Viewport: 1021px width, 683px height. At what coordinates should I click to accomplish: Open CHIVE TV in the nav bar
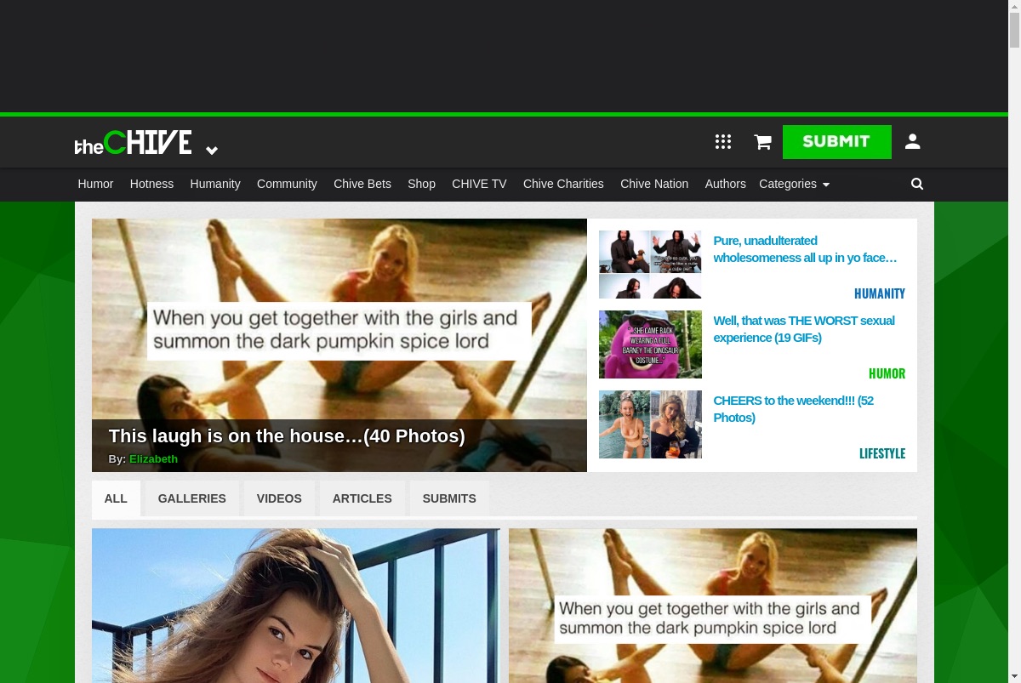click(x=479, y=184)
